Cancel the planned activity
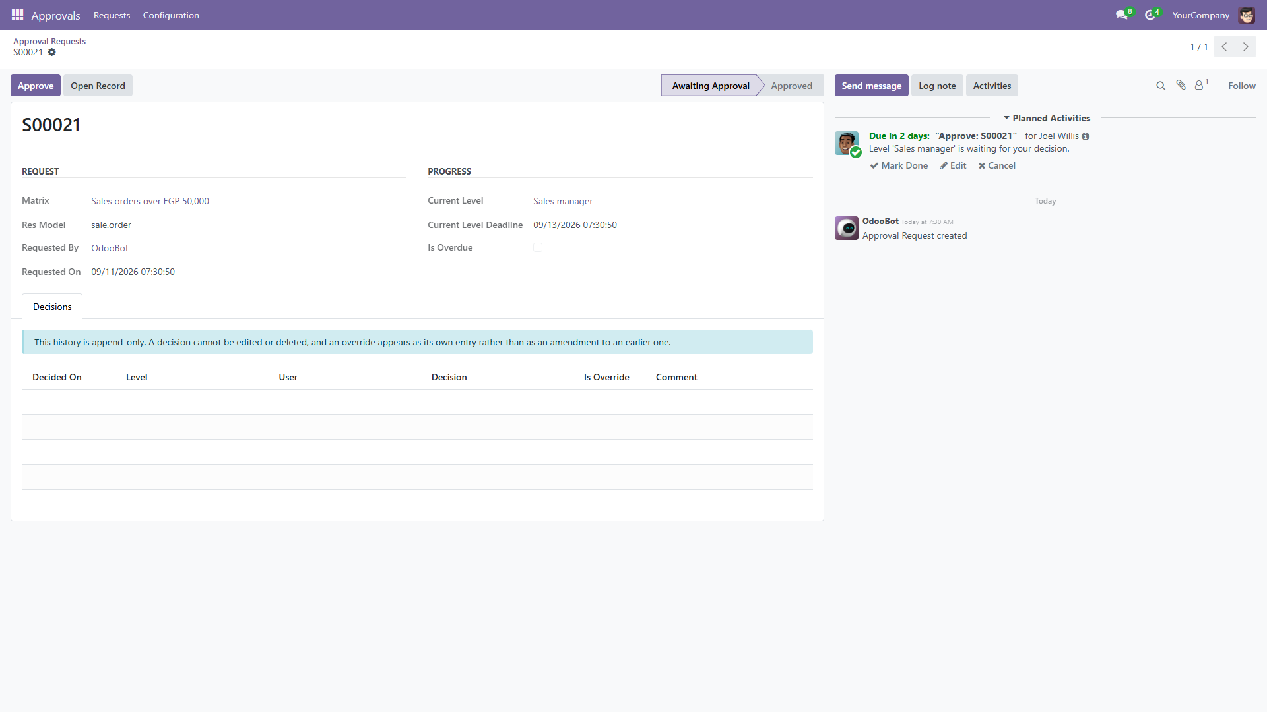The width and height of the screenshot is (1267, 712). coord(996,165)
